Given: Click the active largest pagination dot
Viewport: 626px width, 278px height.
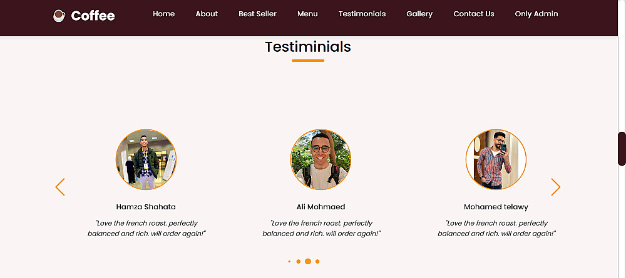Looking at the screenshot, I should click(308, 261).
